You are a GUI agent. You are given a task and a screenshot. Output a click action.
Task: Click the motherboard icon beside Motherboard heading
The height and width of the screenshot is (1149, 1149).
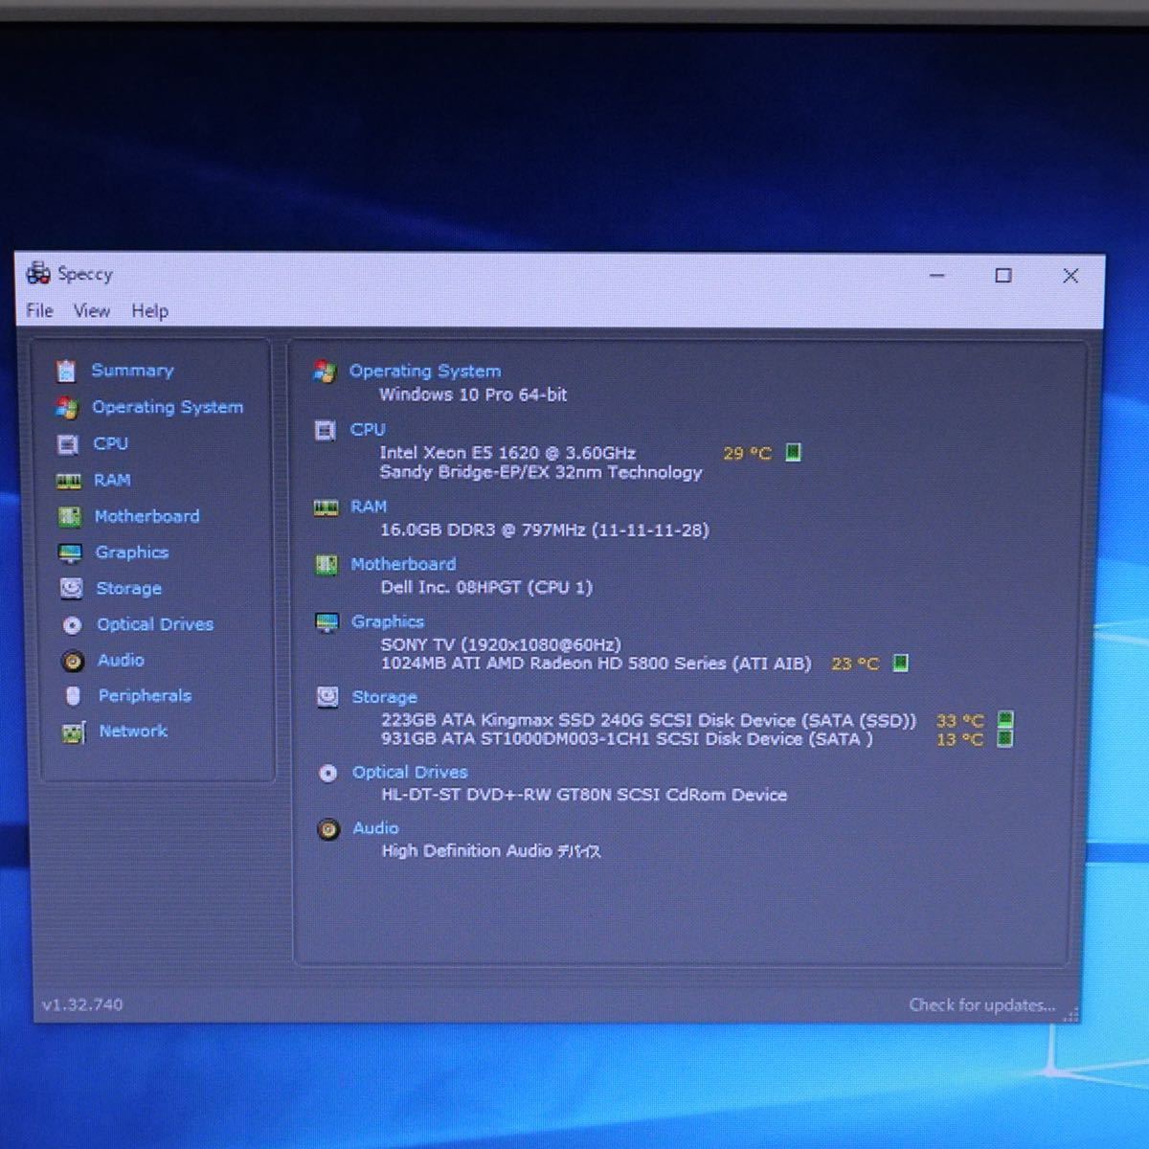tap(327, 565)
